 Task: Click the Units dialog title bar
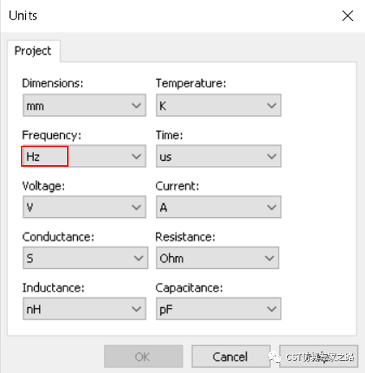168,16
